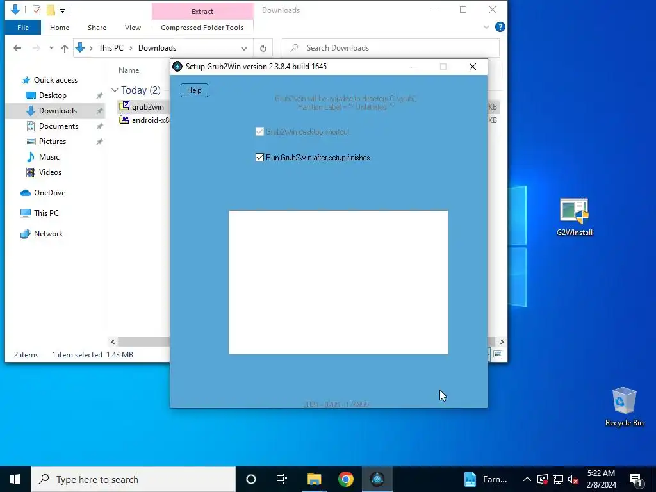The width and height of the screenshot is (656, 492).
Task: Open the clock and calendar flyout
Action: (601, 479)
